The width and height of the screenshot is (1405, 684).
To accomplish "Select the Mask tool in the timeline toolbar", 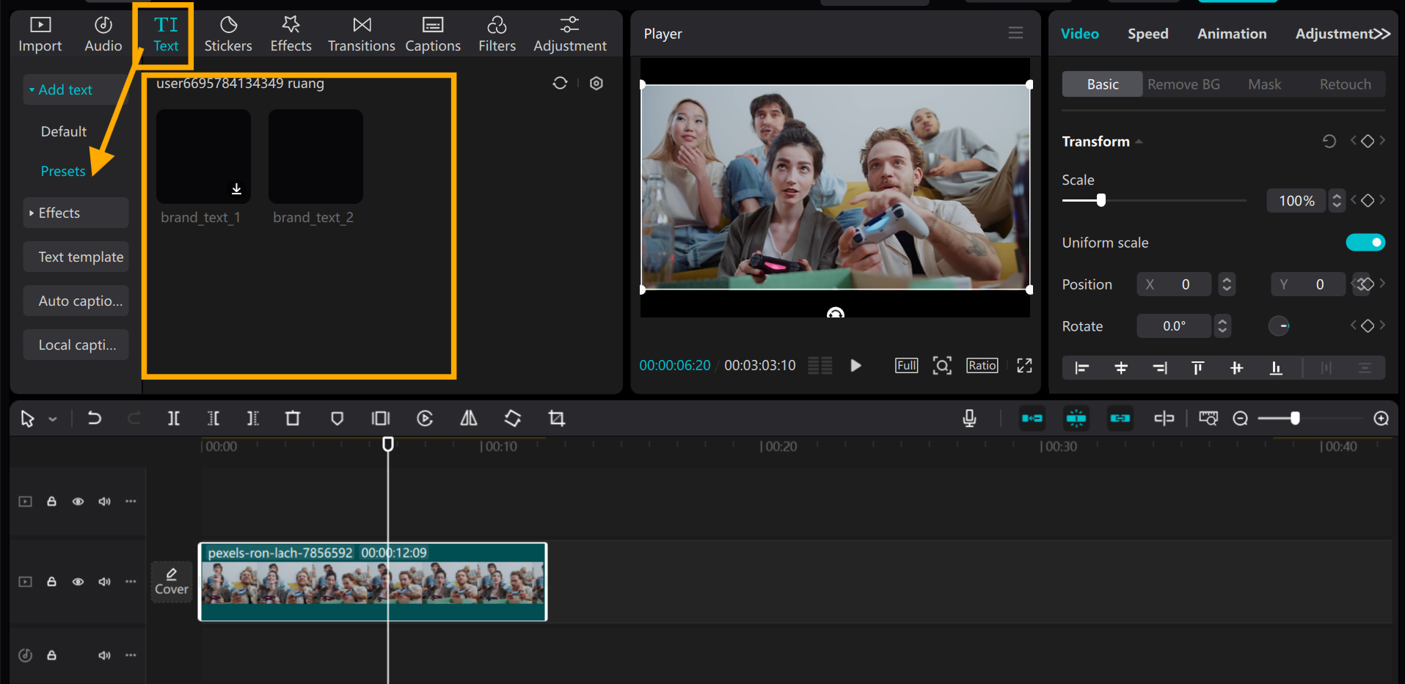I will coord(337,418).
